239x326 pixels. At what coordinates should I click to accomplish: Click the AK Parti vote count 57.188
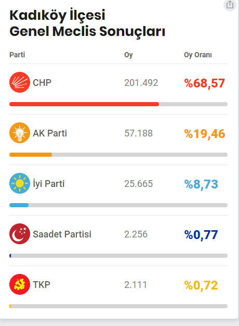(x=139, y=133)
